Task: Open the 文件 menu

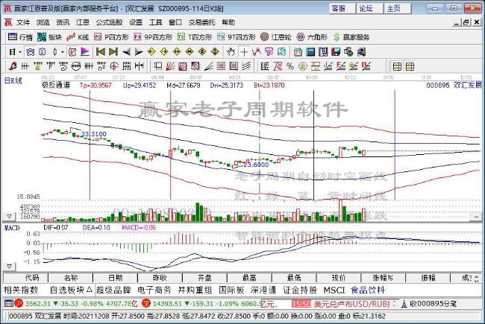Action: click(24, 22)
